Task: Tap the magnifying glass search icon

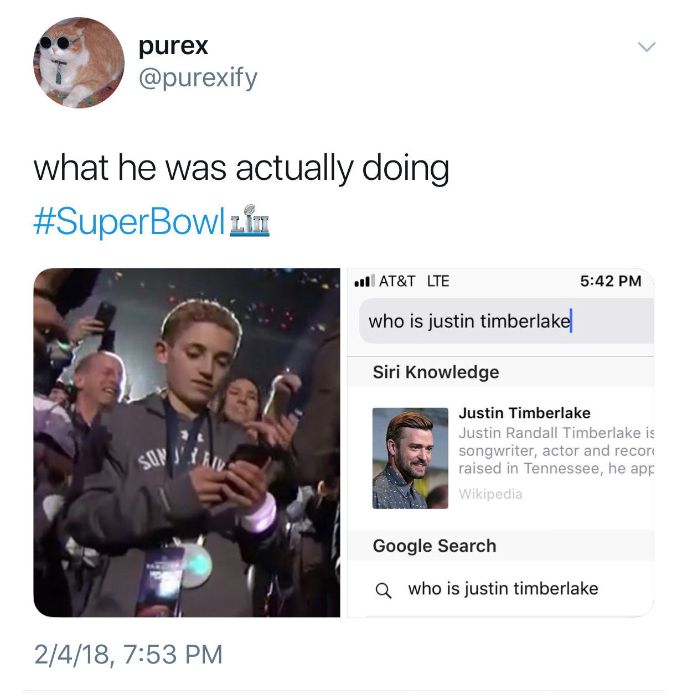Action: (x=383, y=590)
